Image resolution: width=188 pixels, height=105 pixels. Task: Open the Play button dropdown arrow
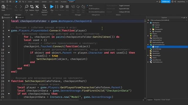52,12
